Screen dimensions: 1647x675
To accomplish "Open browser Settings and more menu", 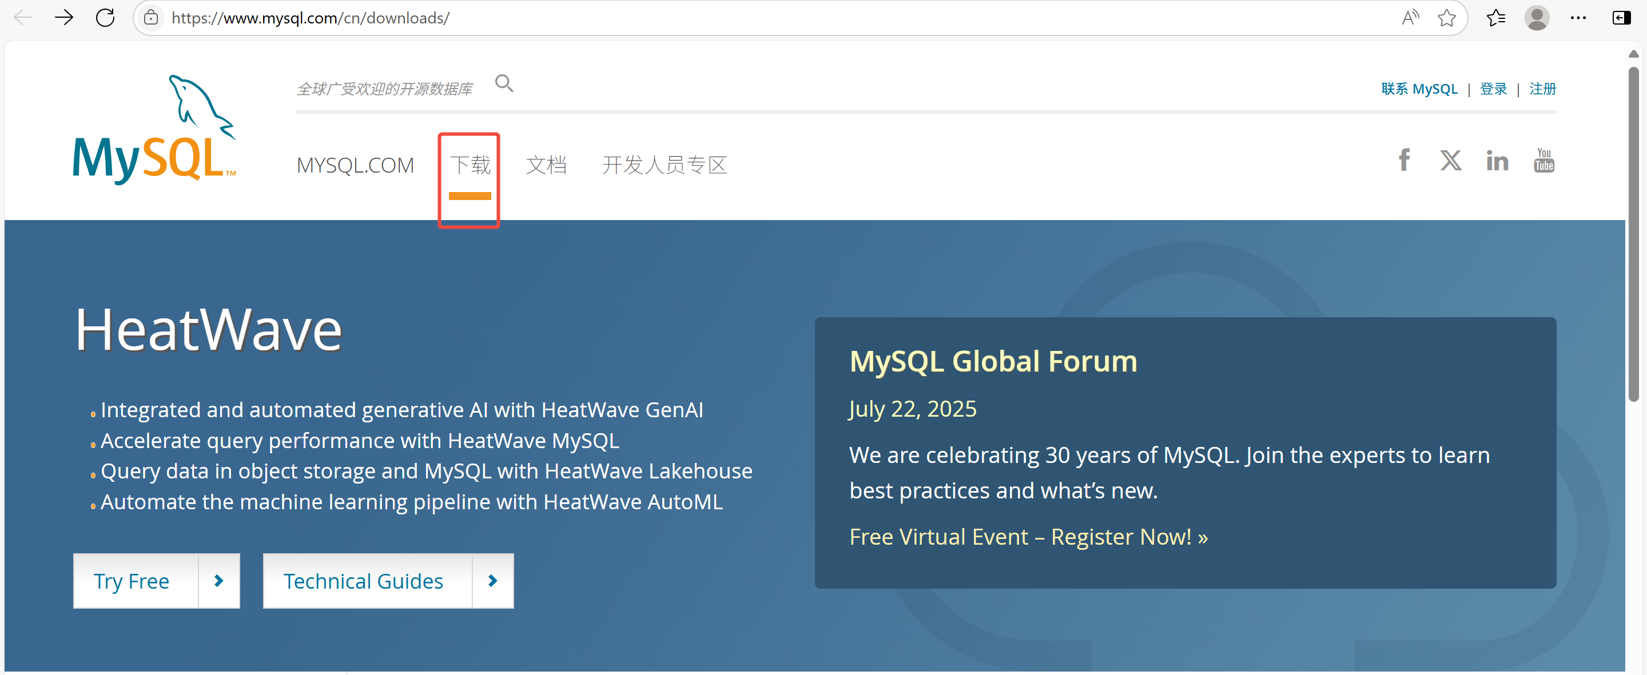I will (1578, 18).
